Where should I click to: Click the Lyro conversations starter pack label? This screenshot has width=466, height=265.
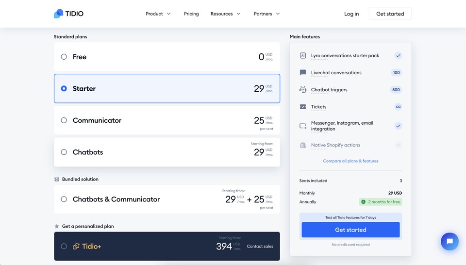click(345, 55)
